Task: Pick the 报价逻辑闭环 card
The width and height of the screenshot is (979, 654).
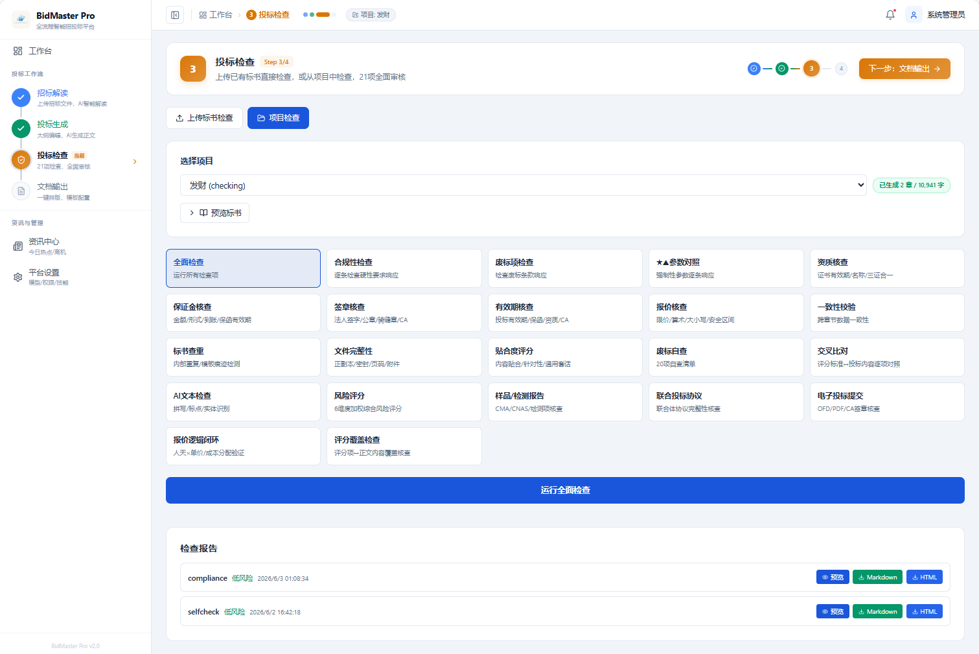Action: click(243, 446)
